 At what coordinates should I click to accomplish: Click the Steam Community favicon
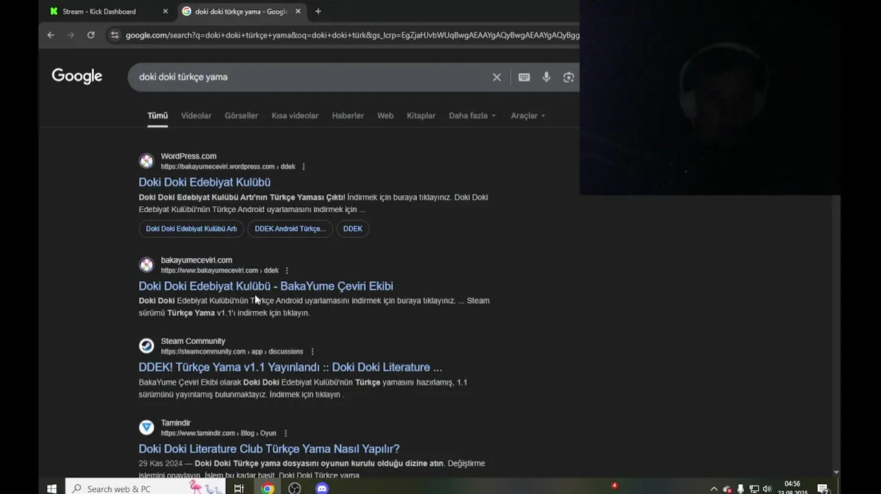click(x=146, y=346)
